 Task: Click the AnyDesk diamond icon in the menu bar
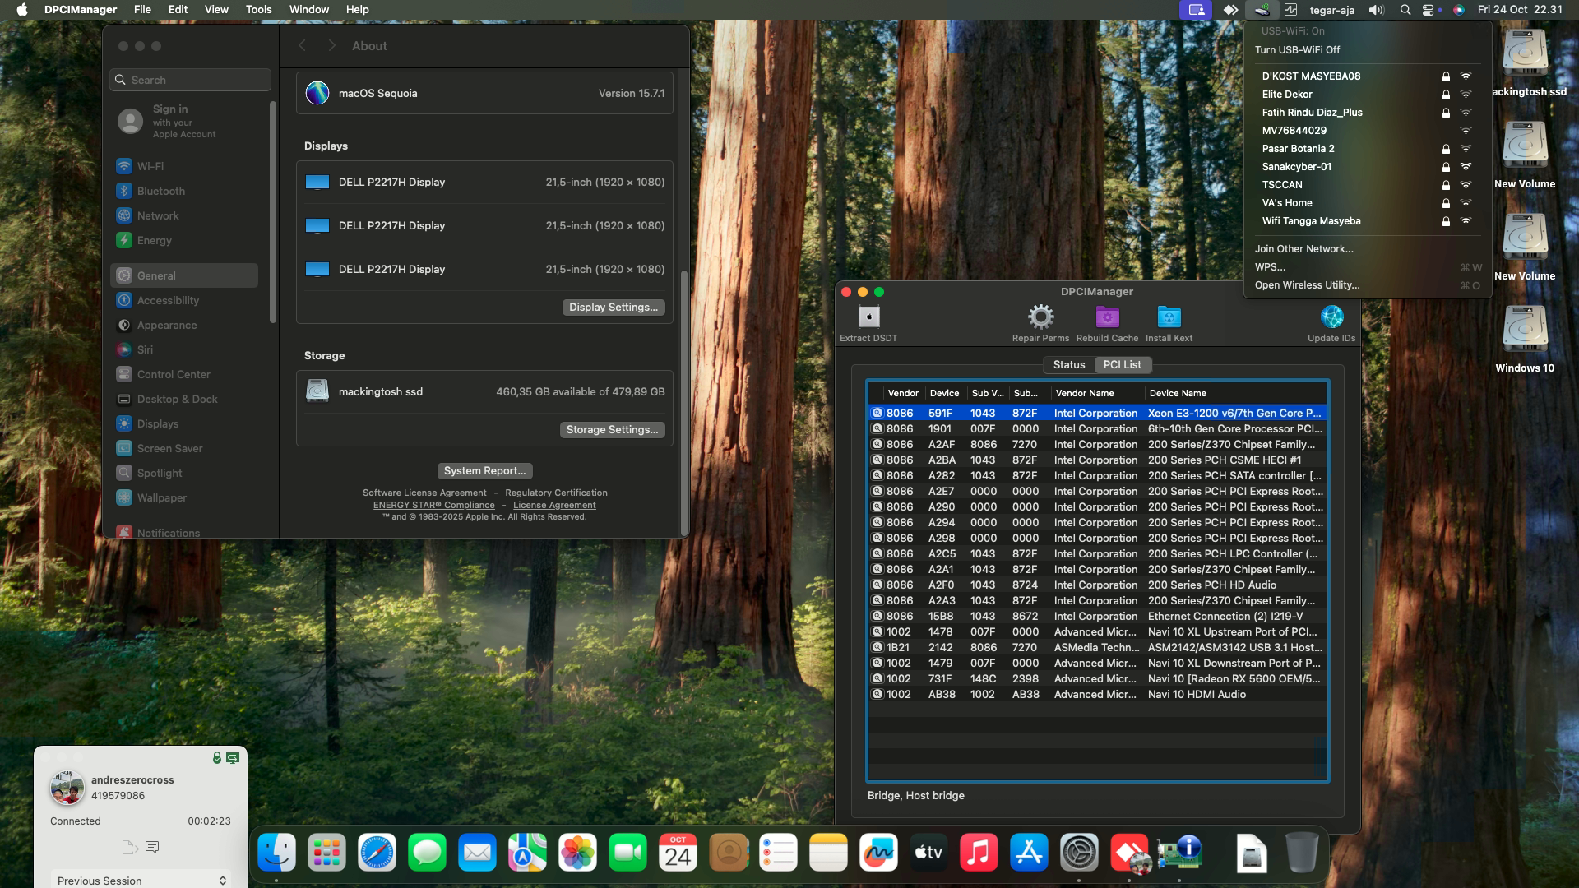[x=1230, y=10]
